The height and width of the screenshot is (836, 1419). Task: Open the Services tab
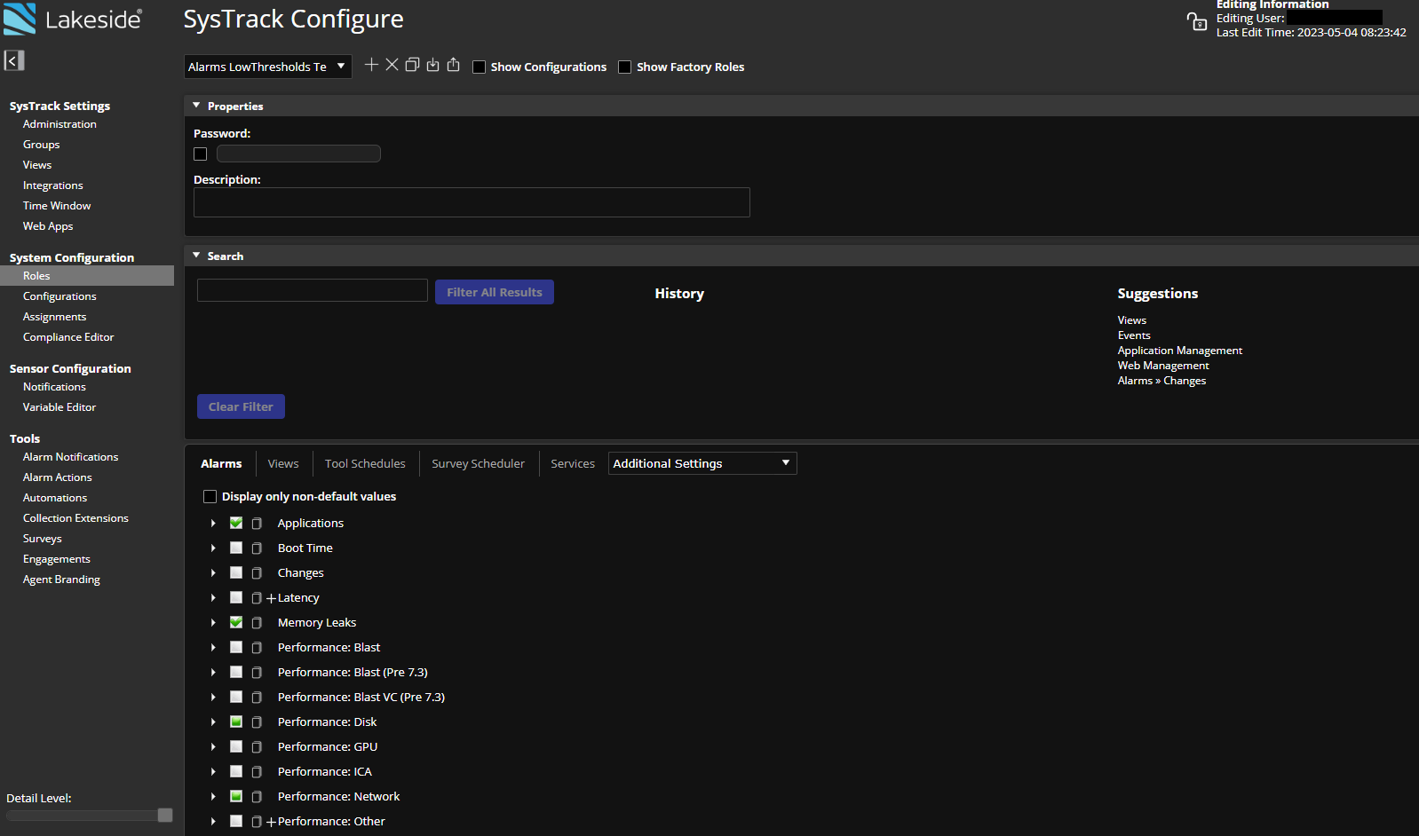pyautogui.click(x=573, y=463)
